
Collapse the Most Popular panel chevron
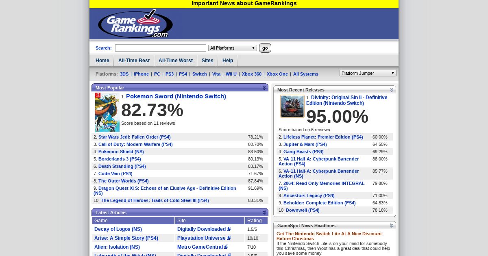pyautogui.click(x=264, y=88)
